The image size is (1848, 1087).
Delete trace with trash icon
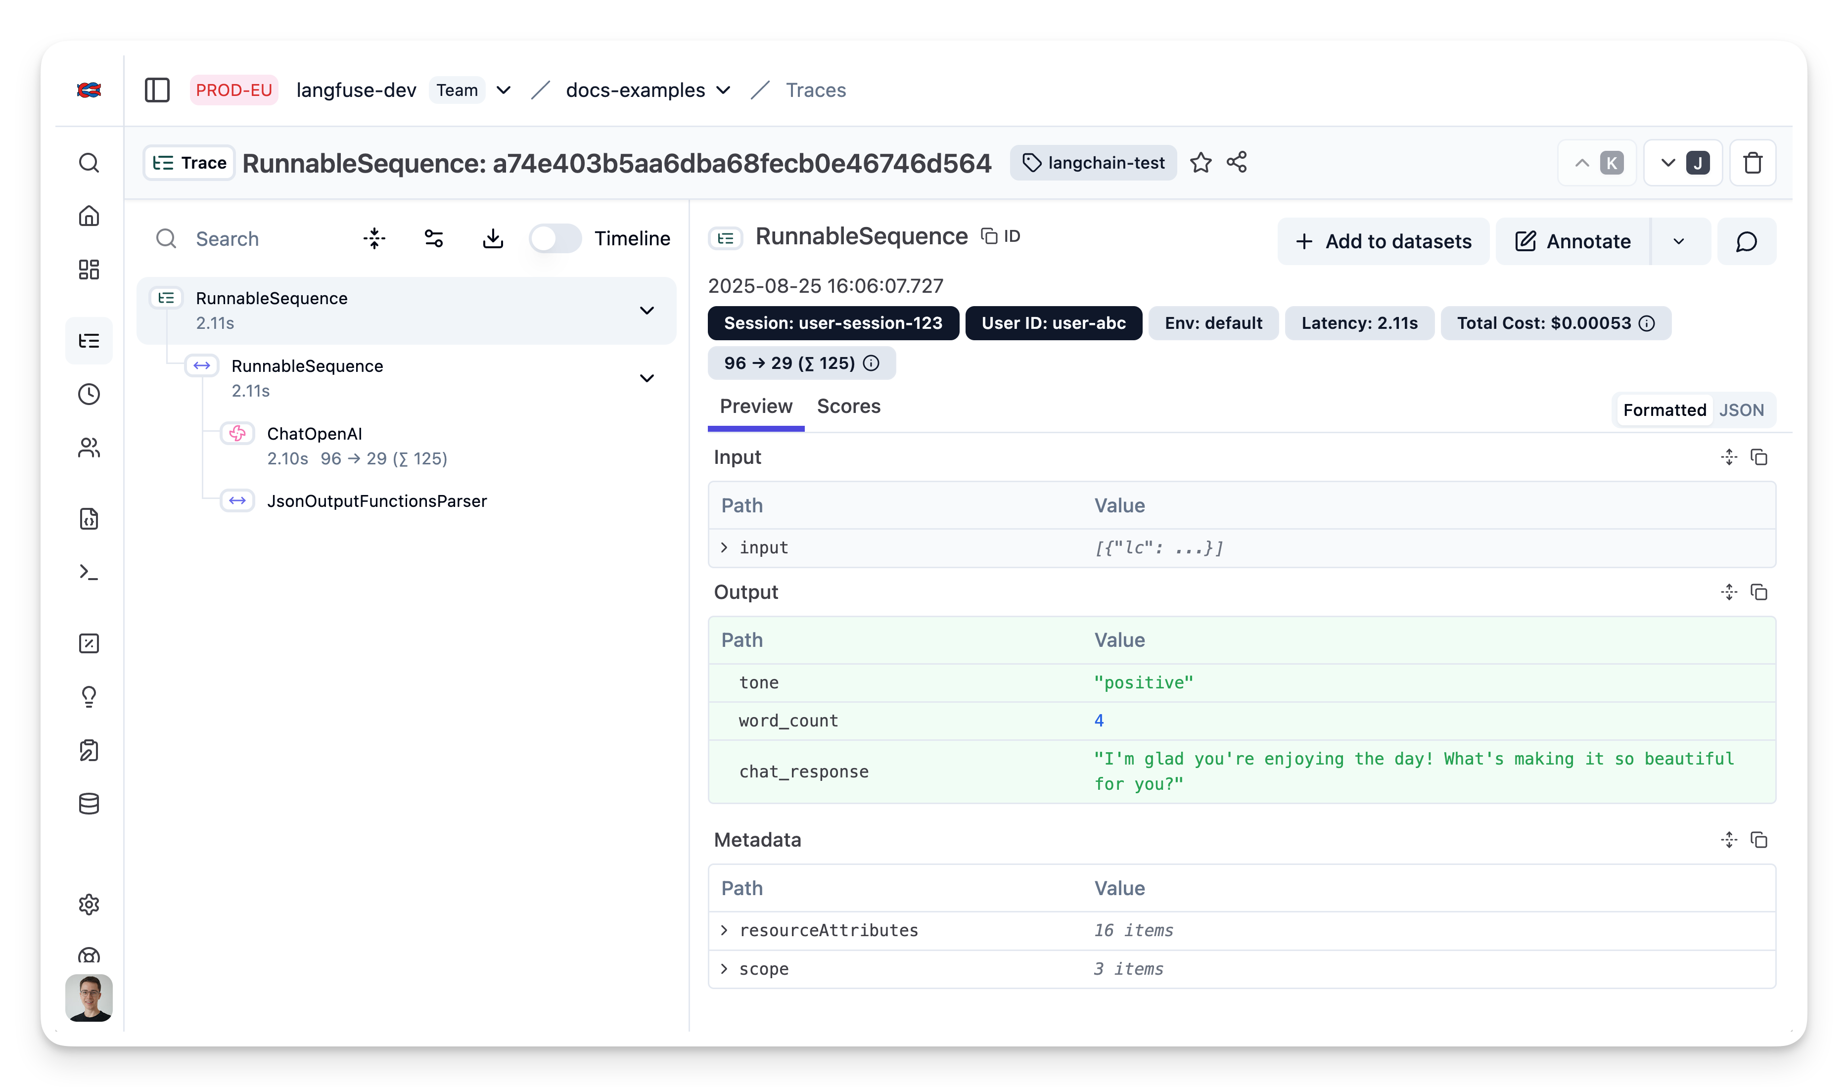pos(1753,163)
